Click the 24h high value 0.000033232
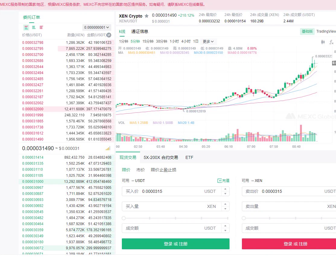This screenshot has height=265, width=336. (209, 21)
